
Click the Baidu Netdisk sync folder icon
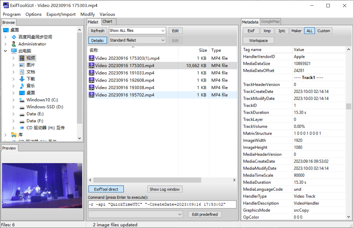(x=14, y=37)
